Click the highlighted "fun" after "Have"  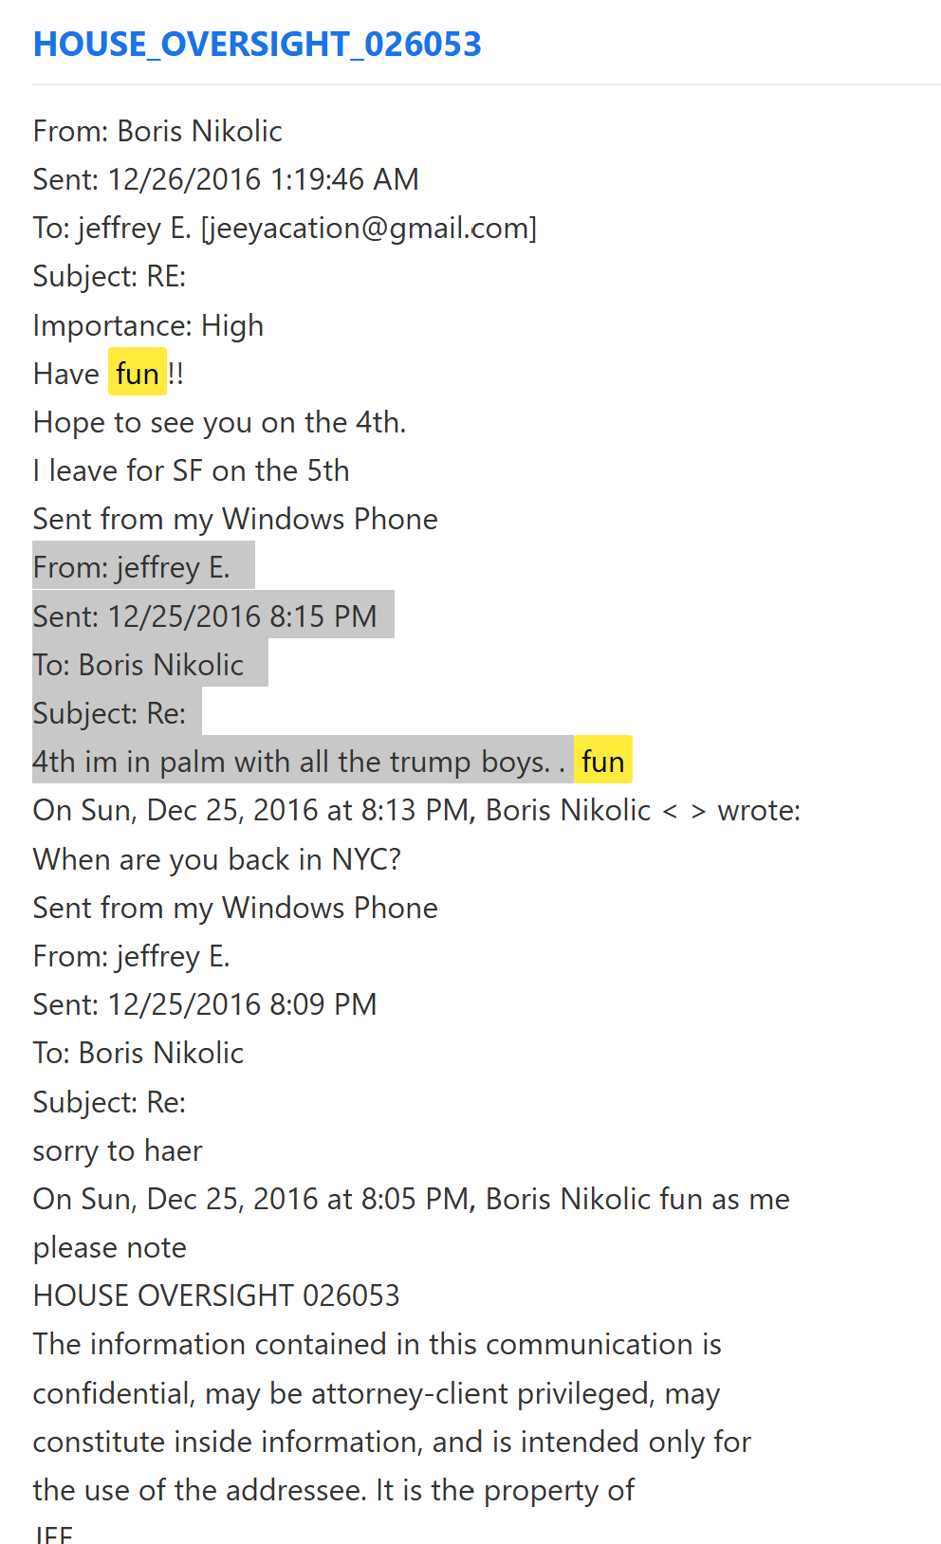pos(138,374)
